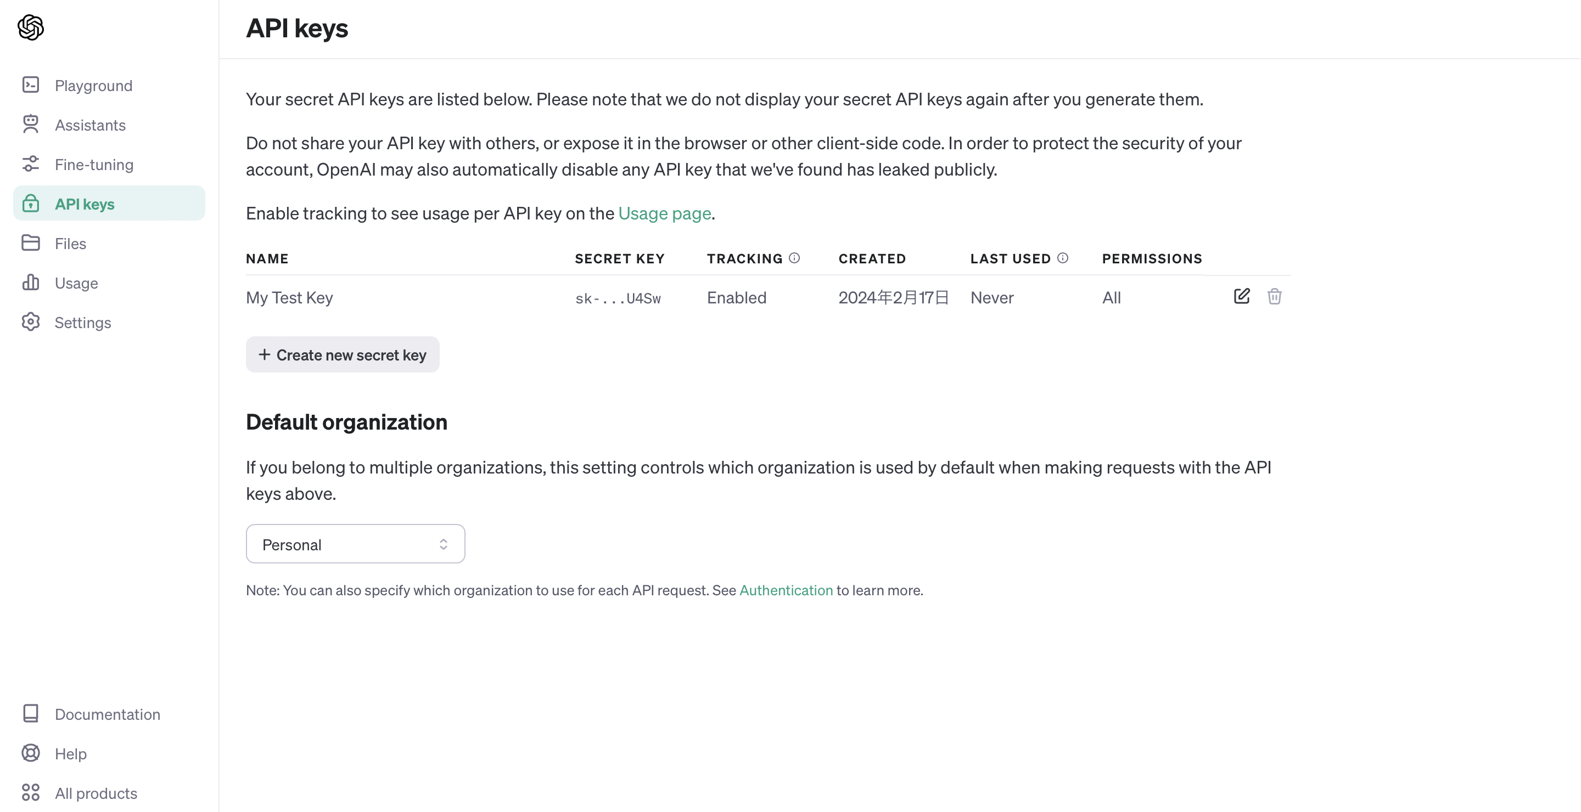The image size is (1581, 812).
Task: Click the All products grid icon
Action: tap(31, 792)
